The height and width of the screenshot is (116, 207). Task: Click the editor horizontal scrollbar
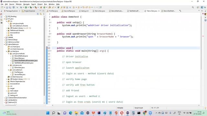pos(126,105)
